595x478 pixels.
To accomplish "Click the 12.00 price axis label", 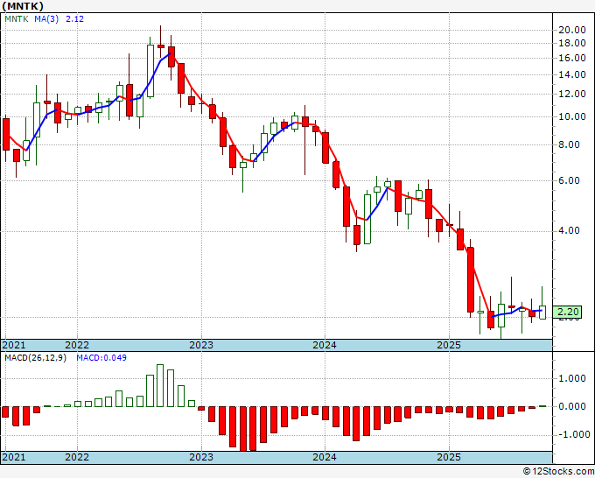I will click(x=572, y=94).
